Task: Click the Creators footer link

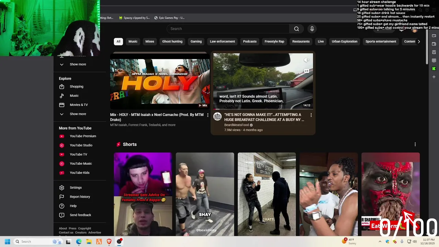Action: 81,233
